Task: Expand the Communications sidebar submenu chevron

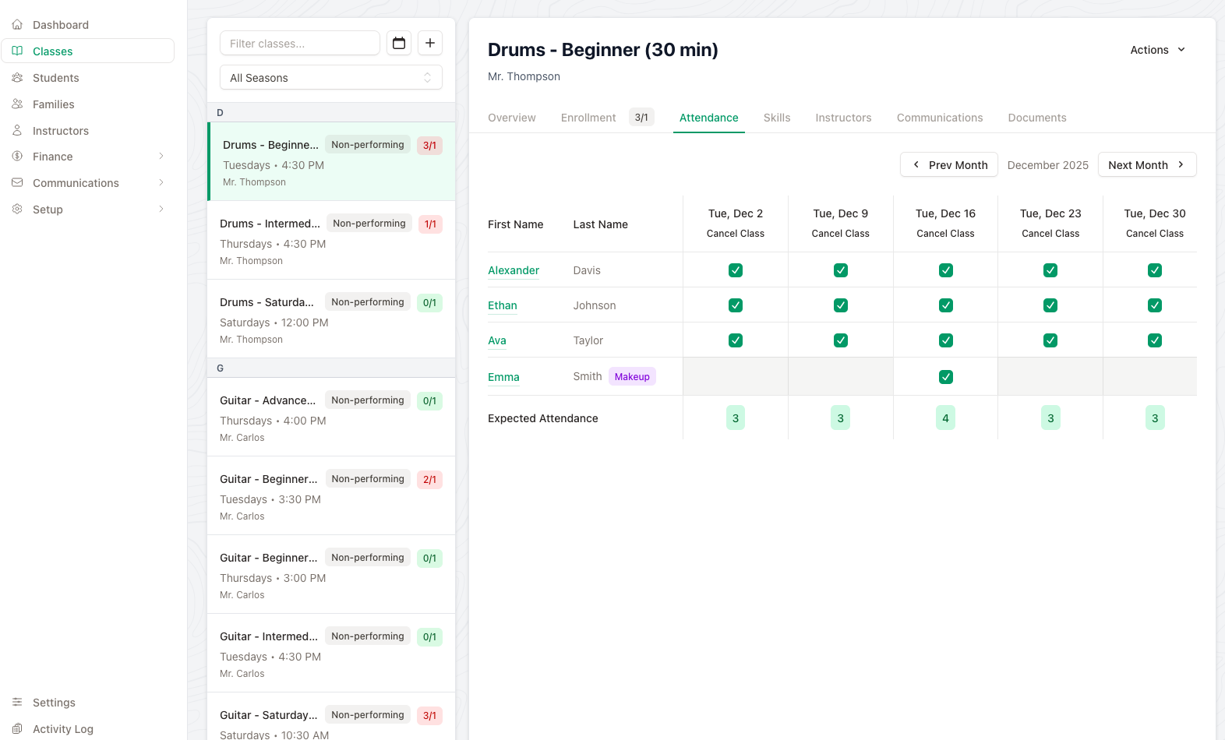Action: click(161, 183)
